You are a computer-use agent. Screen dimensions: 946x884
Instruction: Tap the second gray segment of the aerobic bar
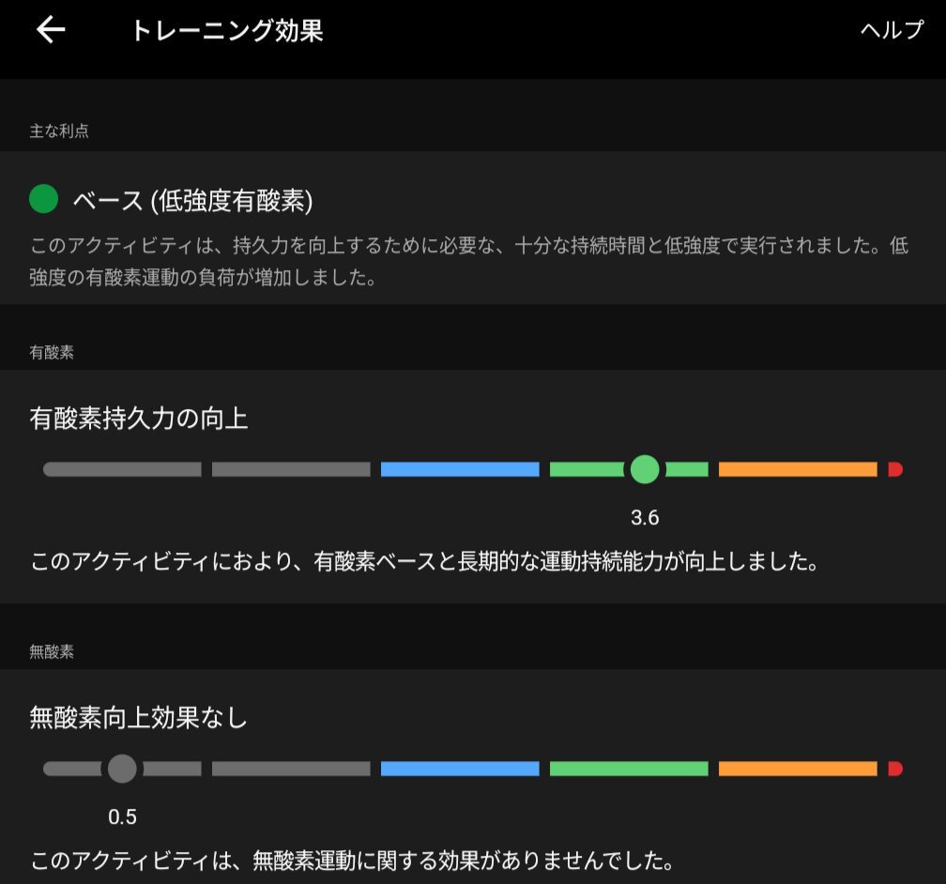click(291, 469)
